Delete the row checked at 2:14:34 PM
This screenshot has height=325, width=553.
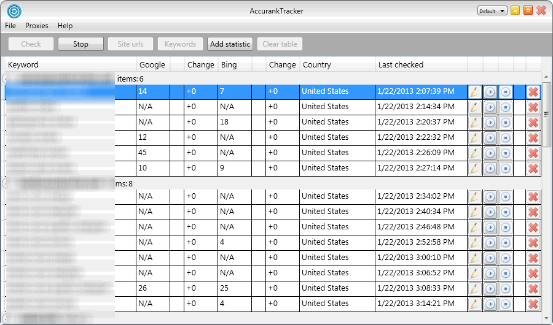(533, 107)
